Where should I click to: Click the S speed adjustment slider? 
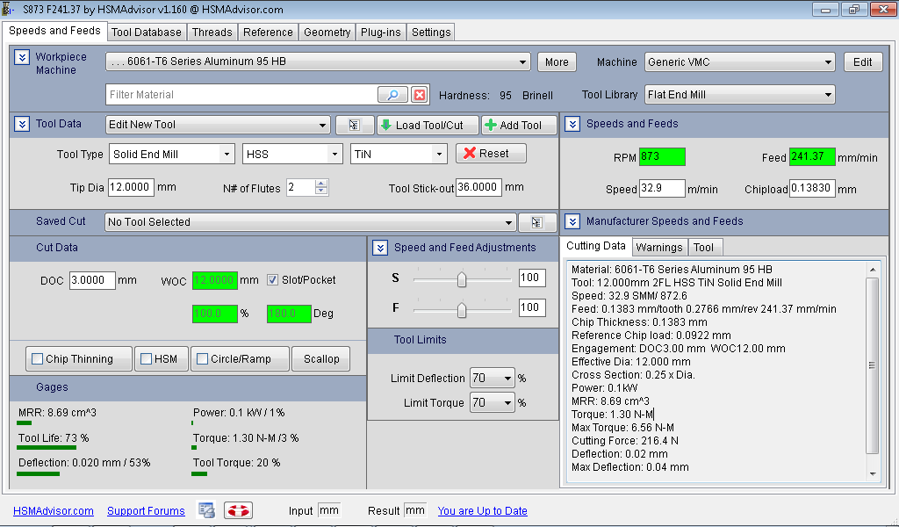point(462,279)
